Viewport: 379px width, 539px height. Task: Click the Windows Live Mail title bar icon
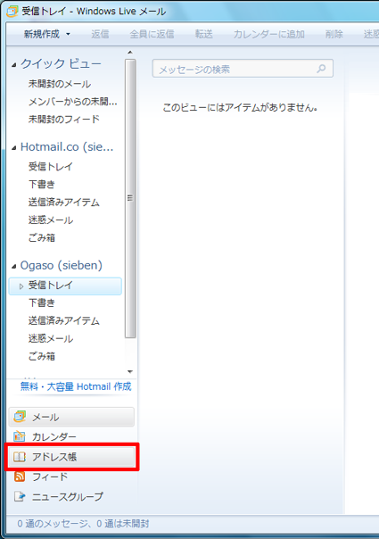12,12
